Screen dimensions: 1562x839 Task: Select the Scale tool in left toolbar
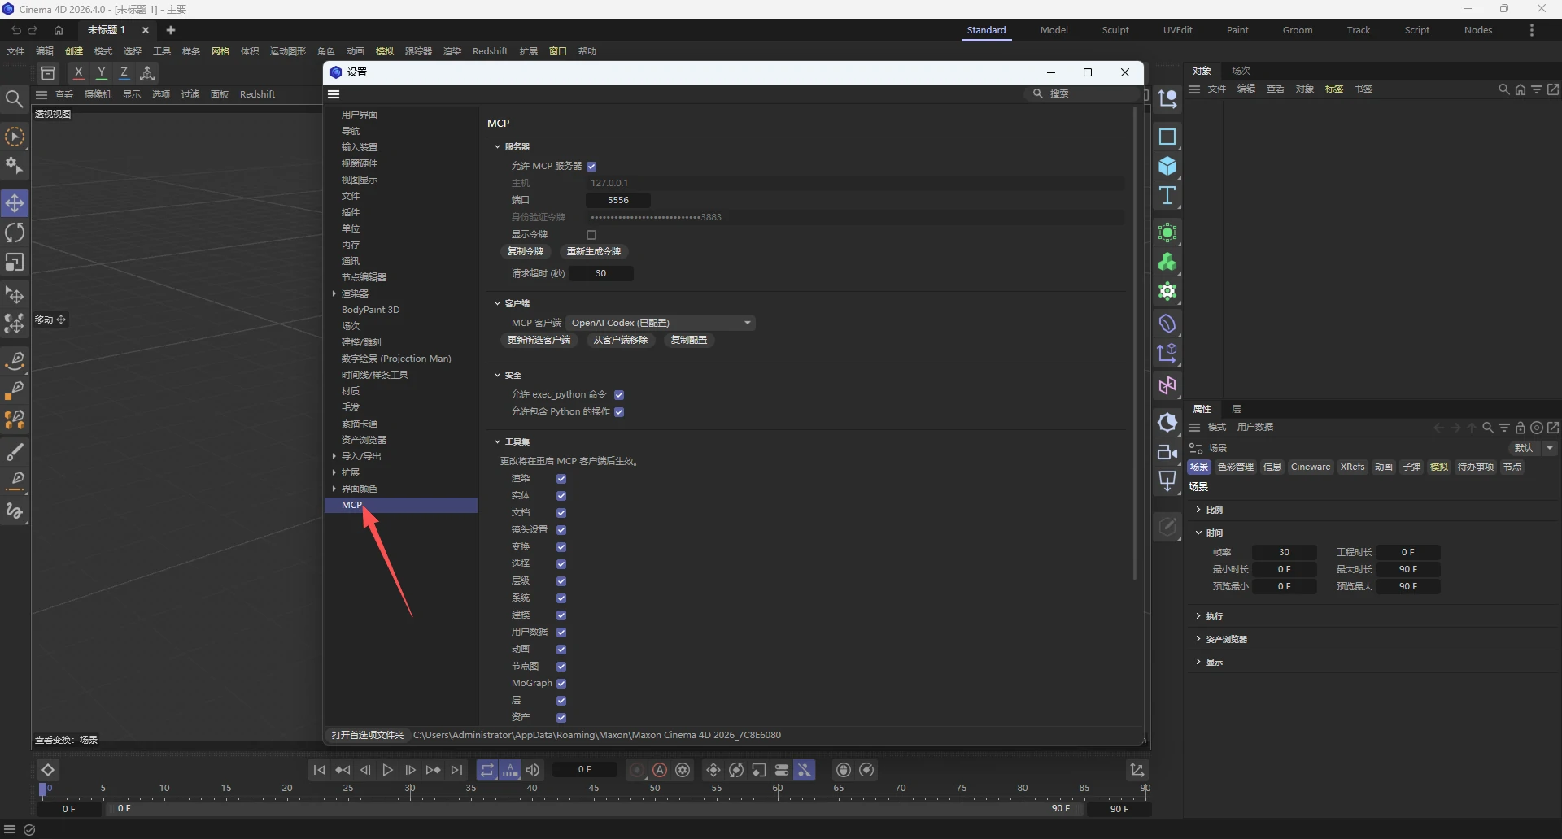(x=15, y=263)
